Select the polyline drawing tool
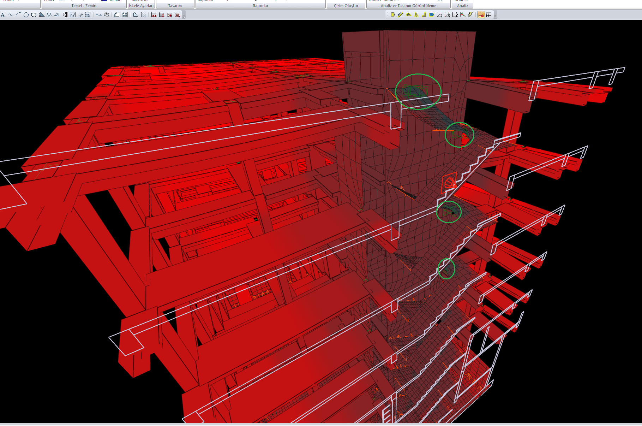This screenshot has height=426, width=642. pyautogui.click(x=11, y=15)
